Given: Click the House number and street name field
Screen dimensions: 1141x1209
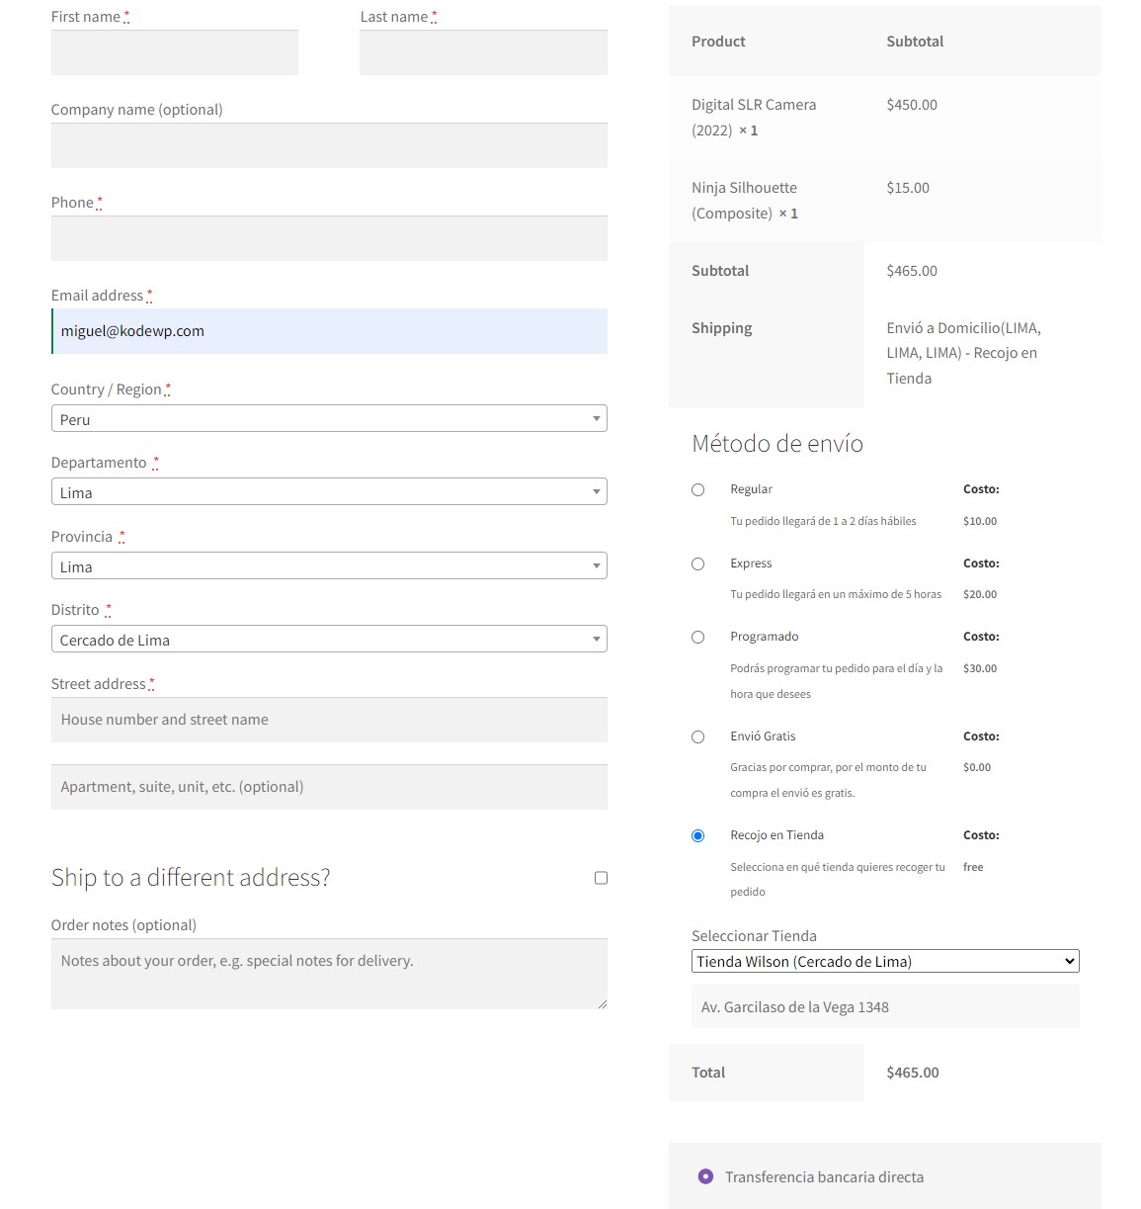Looking at the screenshot, I should [x=329, y=720].
